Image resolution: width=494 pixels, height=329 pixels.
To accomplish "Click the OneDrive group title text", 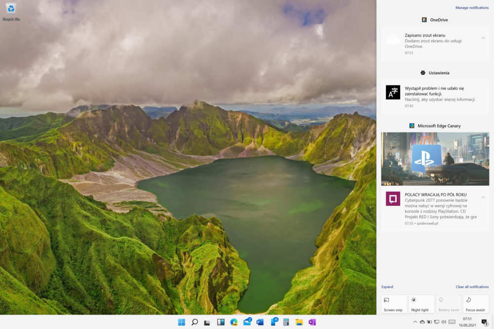I will 439,20.
